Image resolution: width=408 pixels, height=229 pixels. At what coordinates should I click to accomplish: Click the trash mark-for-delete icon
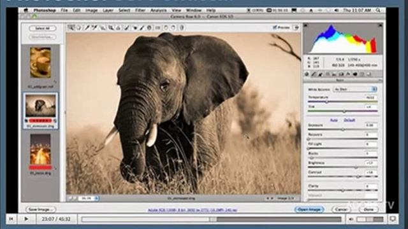coord(182,27)
